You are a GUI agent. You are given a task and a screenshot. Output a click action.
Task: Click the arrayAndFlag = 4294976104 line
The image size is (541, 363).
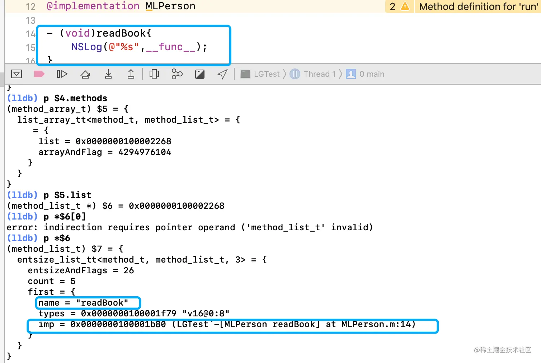click(105, 152)
